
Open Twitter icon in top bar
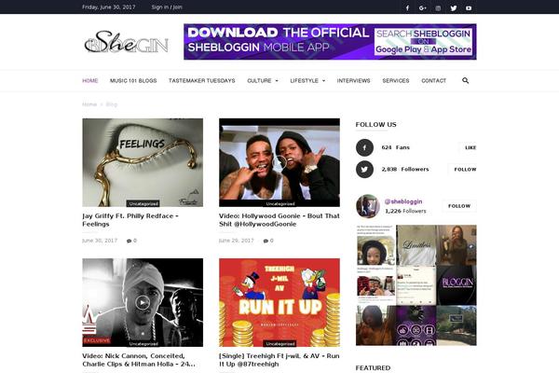point(453,7)
